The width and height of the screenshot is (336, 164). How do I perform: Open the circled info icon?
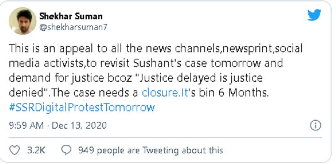[x=316, y=125]
